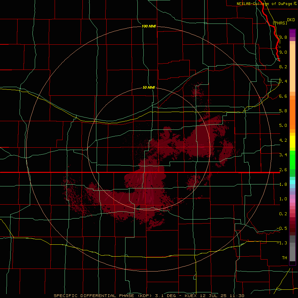The height and width of the screenshot is (298, 298).
Task: Click the 9.8 value on the scale
Action: (x=283, y=37)
